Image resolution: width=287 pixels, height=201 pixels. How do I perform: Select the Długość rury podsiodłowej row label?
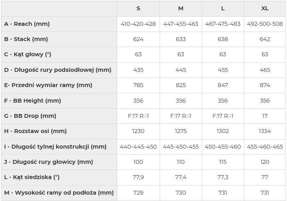(58, 70)
